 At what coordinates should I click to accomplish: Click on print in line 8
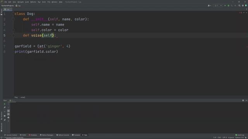20,52
